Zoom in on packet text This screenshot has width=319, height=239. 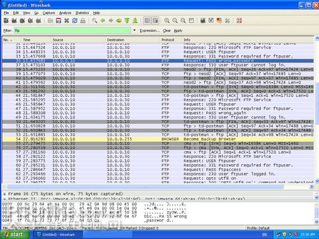point(167,20)
